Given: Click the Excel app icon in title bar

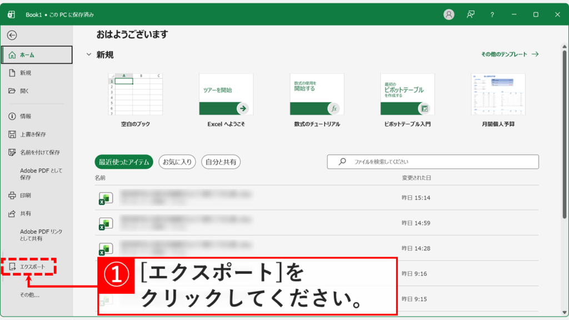Looking at the screenshot, I should click(11, 14).
